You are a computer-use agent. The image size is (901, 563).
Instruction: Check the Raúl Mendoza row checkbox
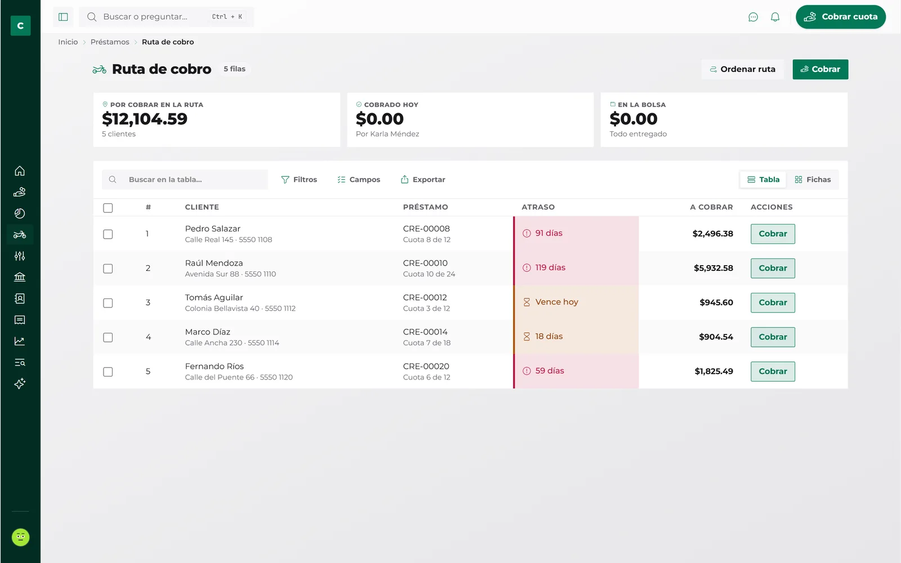tap(108, 269)
